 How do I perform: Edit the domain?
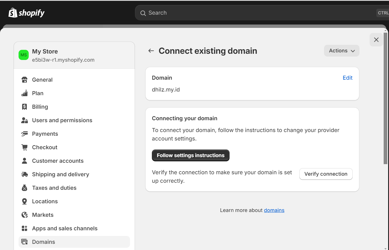348,78
